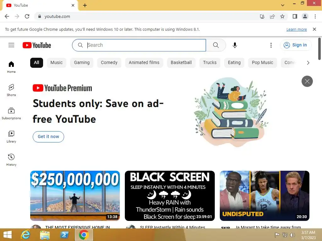Click the YouTube logo

[x=37, y=45]
